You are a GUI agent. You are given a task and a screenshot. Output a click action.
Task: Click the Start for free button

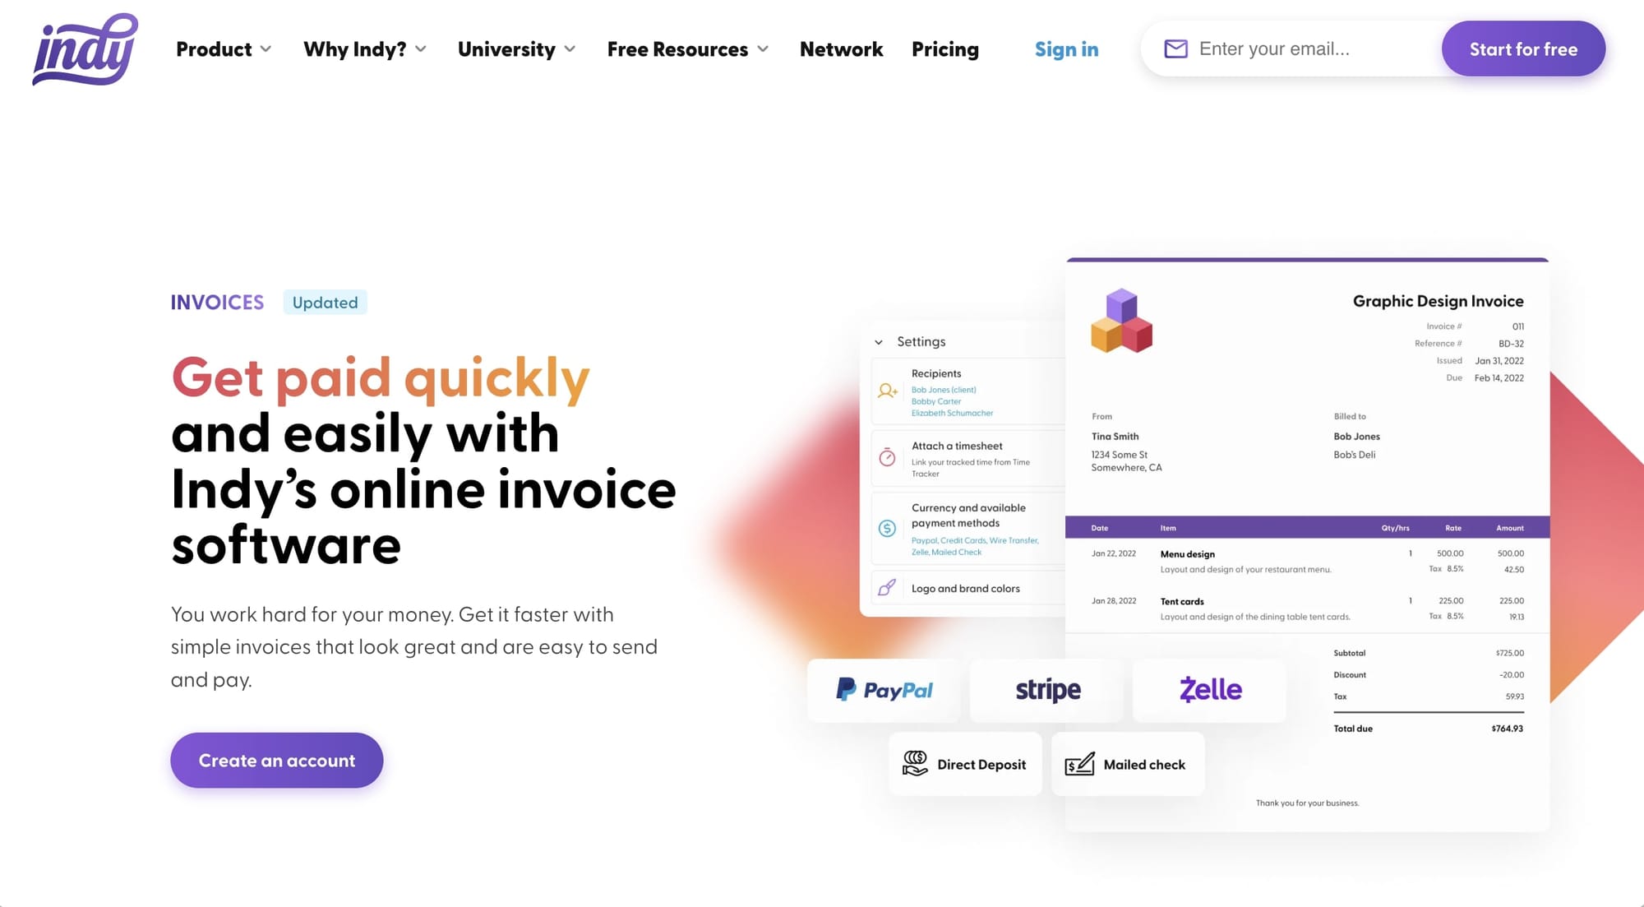1523,48
